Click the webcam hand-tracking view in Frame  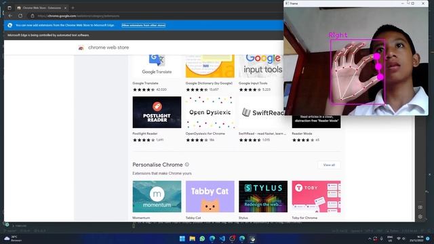(x=356, y=61)
